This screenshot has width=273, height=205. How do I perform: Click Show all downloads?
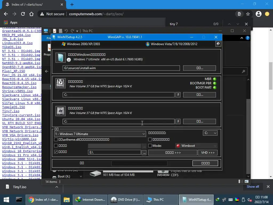click(253, 187)
